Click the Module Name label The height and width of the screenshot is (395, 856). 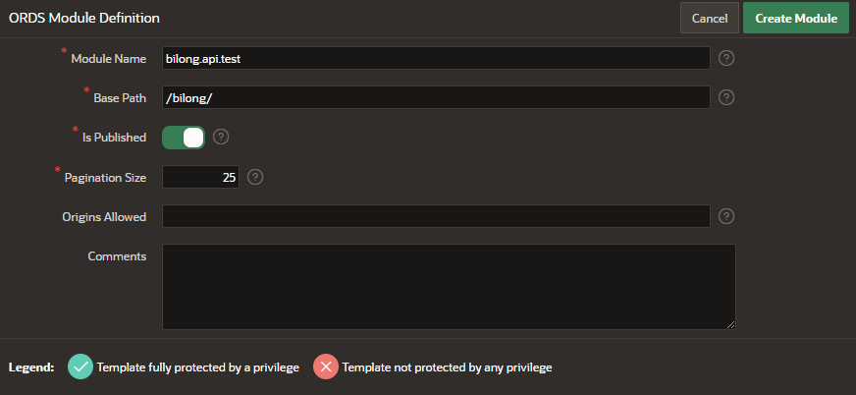click(108, 59)
